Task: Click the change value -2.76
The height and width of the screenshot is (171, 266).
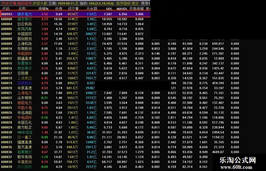Action: pyautogui.click(x=44, y=117)
